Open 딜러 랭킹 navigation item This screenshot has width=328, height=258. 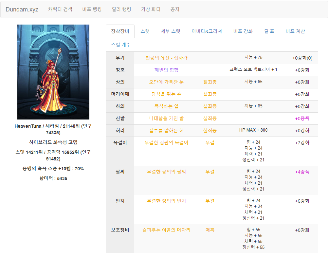[x=121, y=9]
